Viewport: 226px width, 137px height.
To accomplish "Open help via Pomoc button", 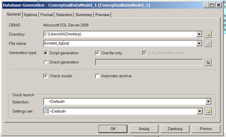I will pyautogui.click(x=206, y=129).
